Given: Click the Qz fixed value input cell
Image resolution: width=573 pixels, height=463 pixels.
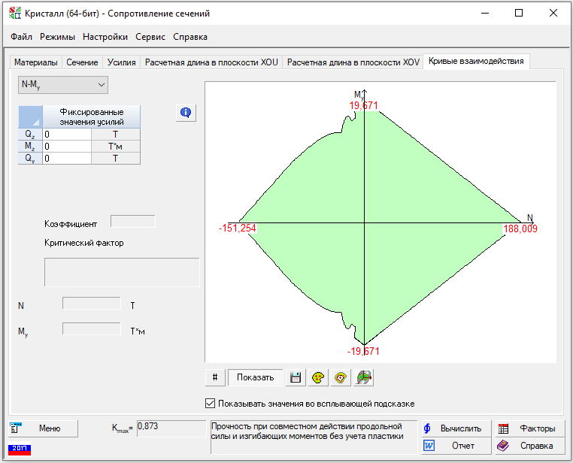Looking at the screenshot, I should (67, 135).
